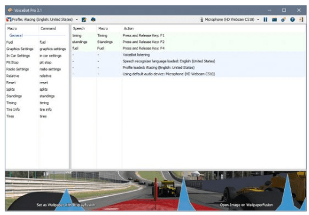Close the VoiceBot Pro window

pos(299,10)
